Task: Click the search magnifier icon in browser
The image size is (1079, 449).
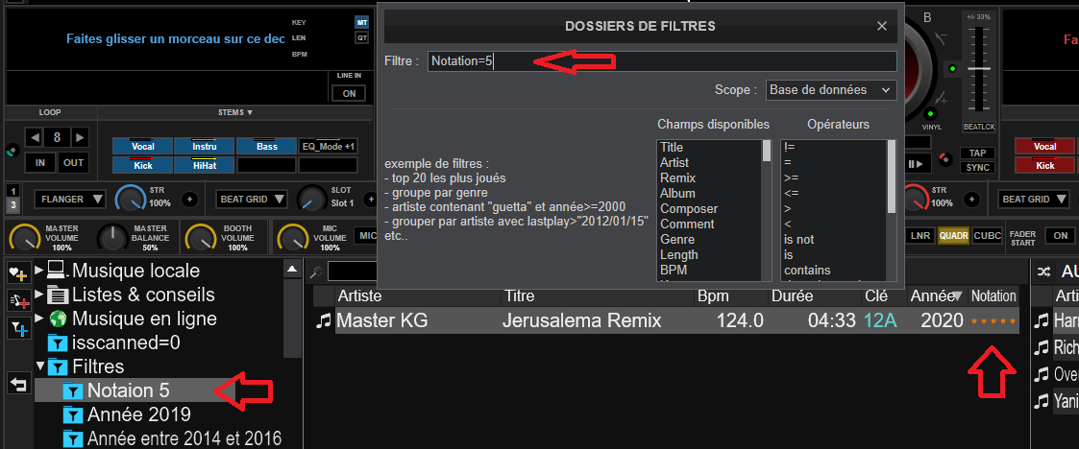Action: pos(315,272)
